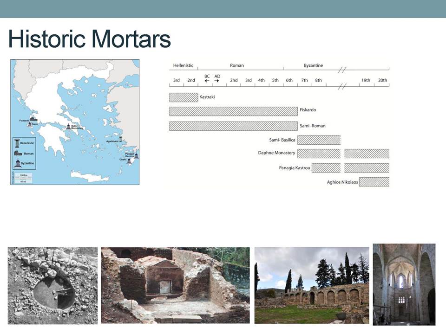Viewport: 446px width, 334px height.
Task: Select the column marker icon beside Agathonisi
Action: point(121,139)
